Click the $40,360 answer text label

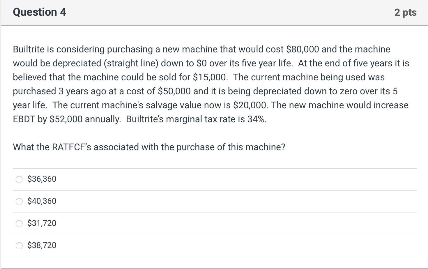click(42, 201)
